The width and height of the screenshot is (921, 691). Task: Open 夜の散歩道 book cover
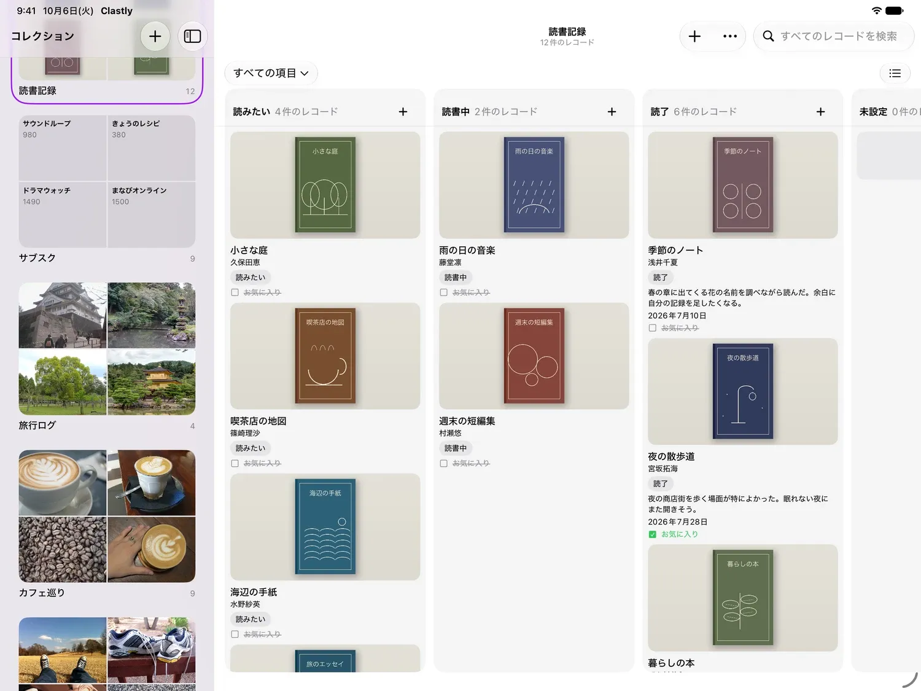(x=743, y=391)
